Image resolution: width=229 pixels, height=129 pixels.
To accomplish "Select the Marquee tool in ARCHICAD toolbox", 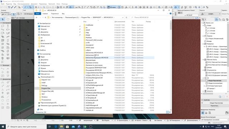I will 8,19.
